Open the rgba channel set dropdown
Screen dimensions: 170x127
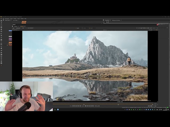pos(14,28)
